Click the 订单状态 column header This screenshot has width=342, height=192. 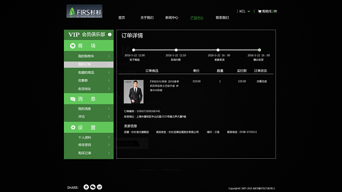coord(260,71)
